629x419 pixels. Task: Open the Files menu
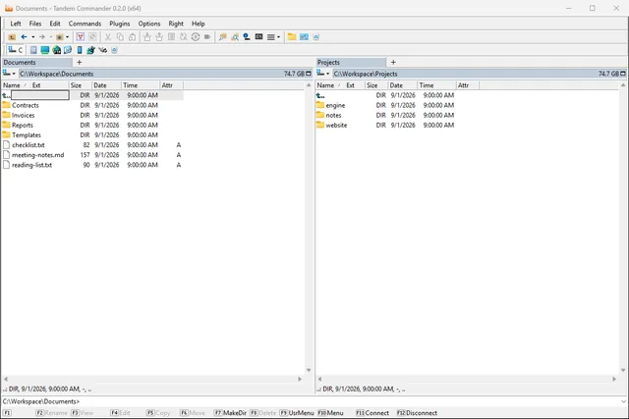tap(35, 24)
